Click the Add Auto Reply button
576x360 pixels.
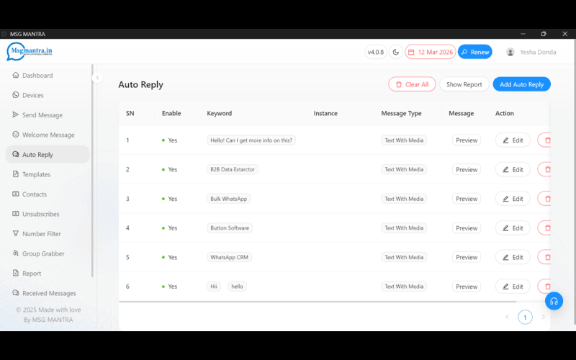[x=521, y=84]
